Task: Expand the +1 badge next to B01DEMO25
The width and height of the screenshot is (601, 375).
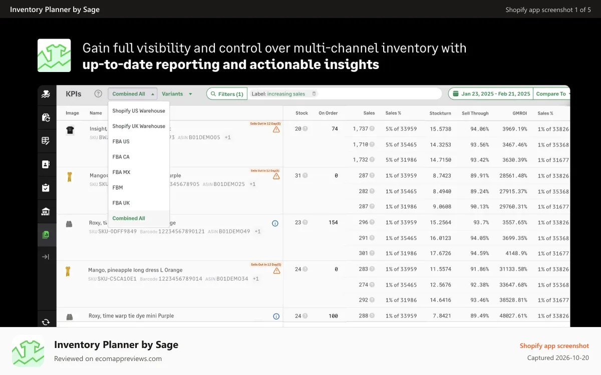Action: pos(252,184)
